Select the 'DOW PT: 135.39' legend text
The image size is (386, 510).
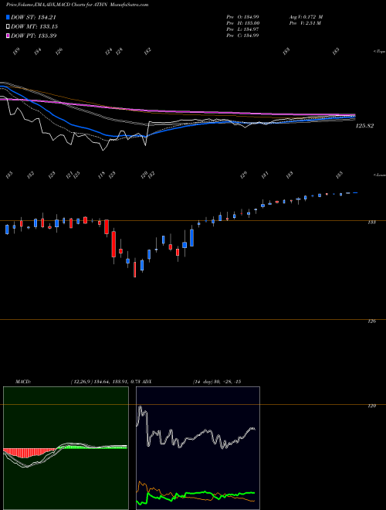point(33,36)
